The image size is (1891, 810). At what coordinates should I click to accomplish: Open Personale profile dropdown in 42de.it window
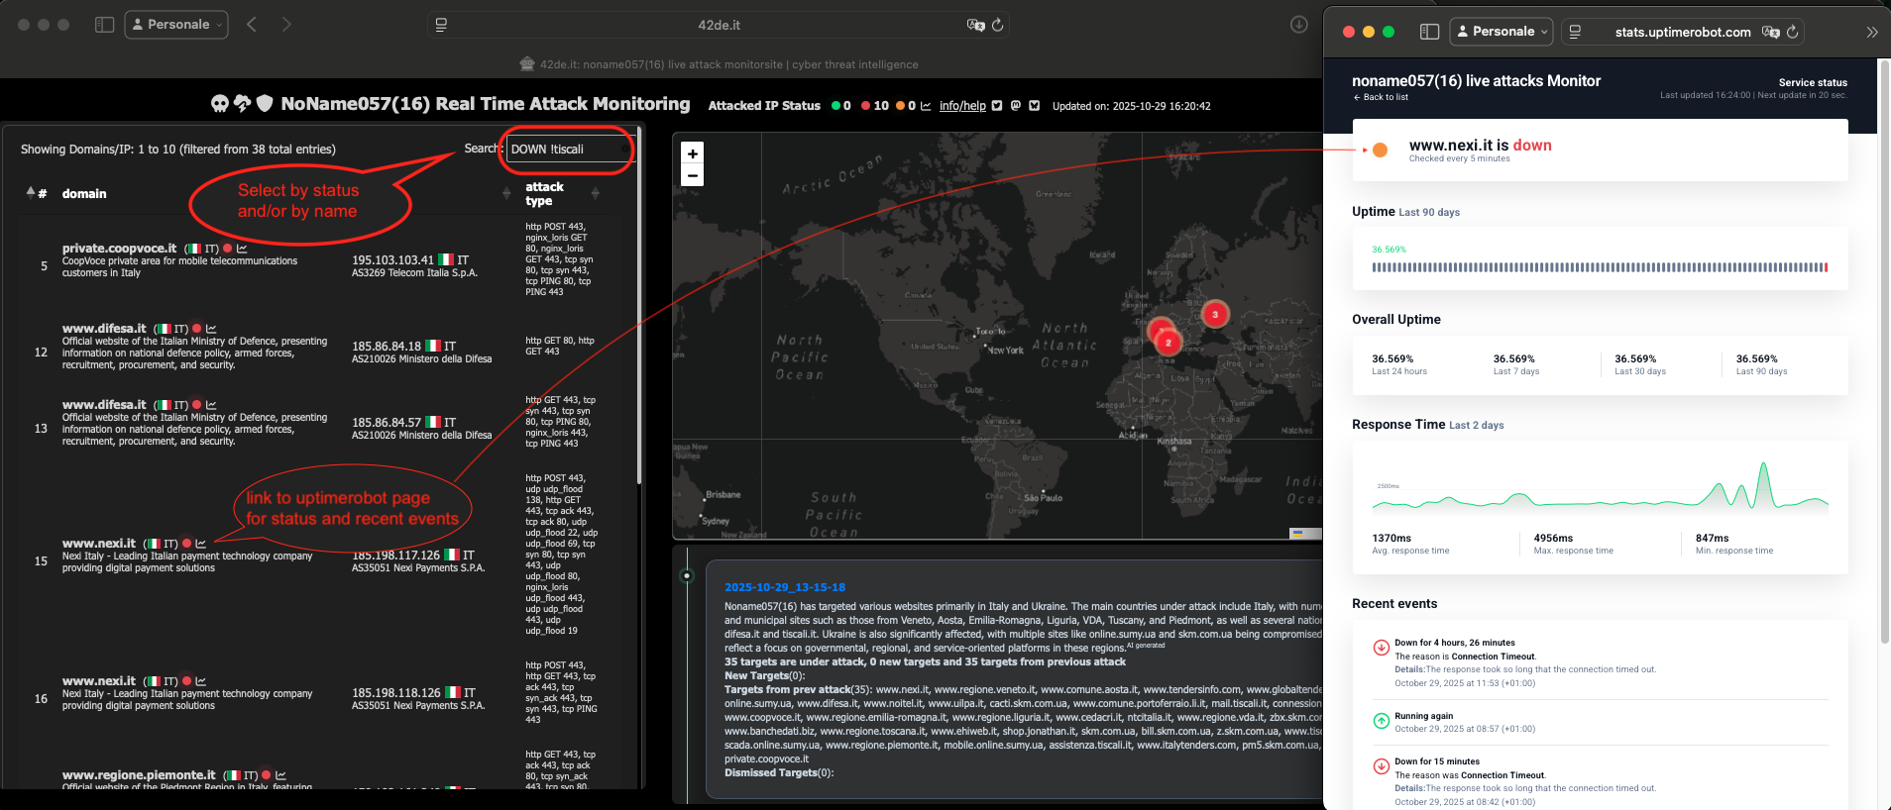pyautogui.click(x=176, y=25)
